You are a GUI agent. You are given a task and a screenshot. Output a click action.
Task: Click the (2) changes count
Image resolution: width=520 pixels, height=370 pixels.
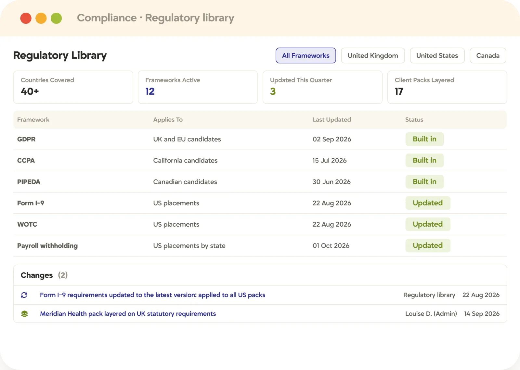click(63, 275)
